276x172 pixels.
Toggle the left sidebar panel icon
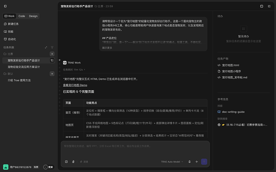pos(5,6)
